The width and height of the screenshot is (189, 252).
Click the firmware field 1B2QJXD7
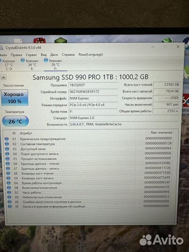pyautogui.click(x=93, y=85)
